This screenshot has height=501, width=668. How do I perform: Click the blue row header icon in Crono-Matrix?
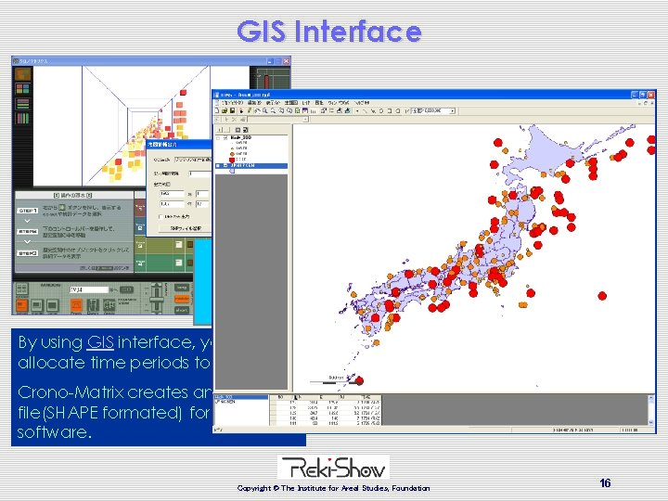[140, 226]
